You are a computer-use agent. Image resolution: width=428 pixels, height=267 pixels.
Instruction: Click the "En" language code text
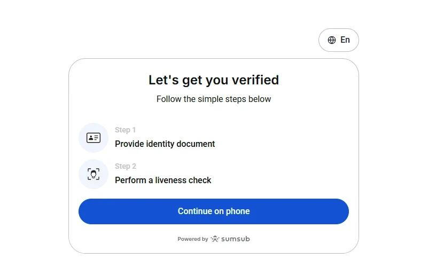pos(345,40)
